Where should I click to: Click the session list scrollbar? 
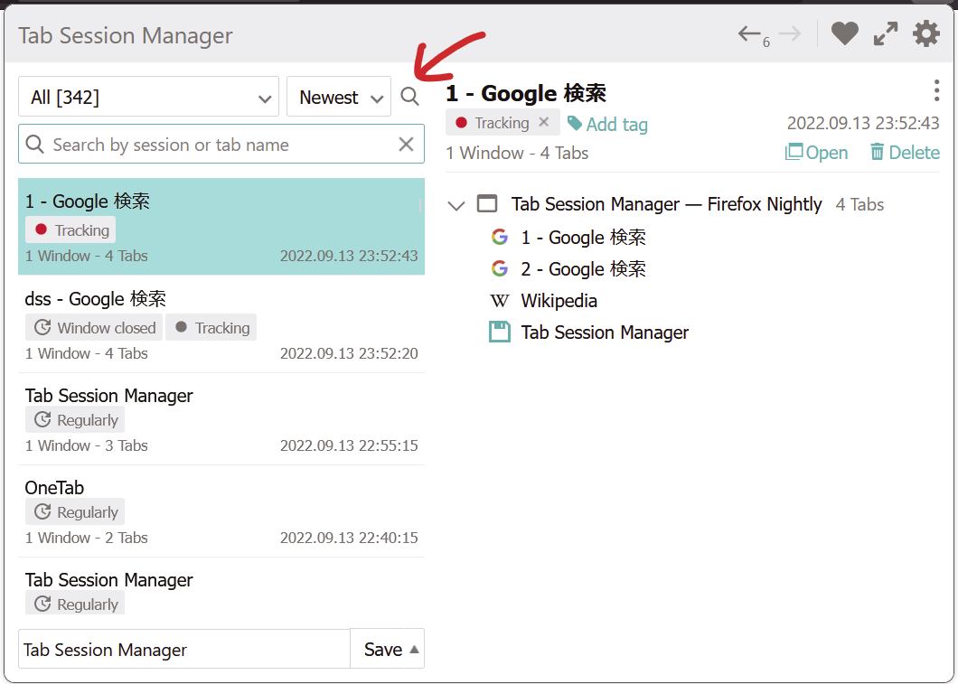420,204
